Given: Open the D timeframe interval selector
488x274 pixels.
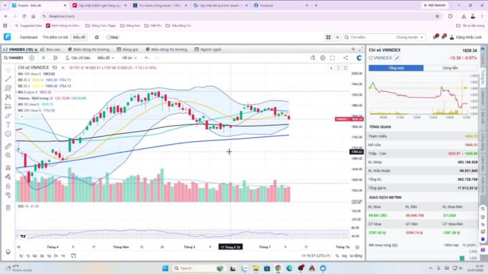Looking at the screenshot, I should pos(43,58).
